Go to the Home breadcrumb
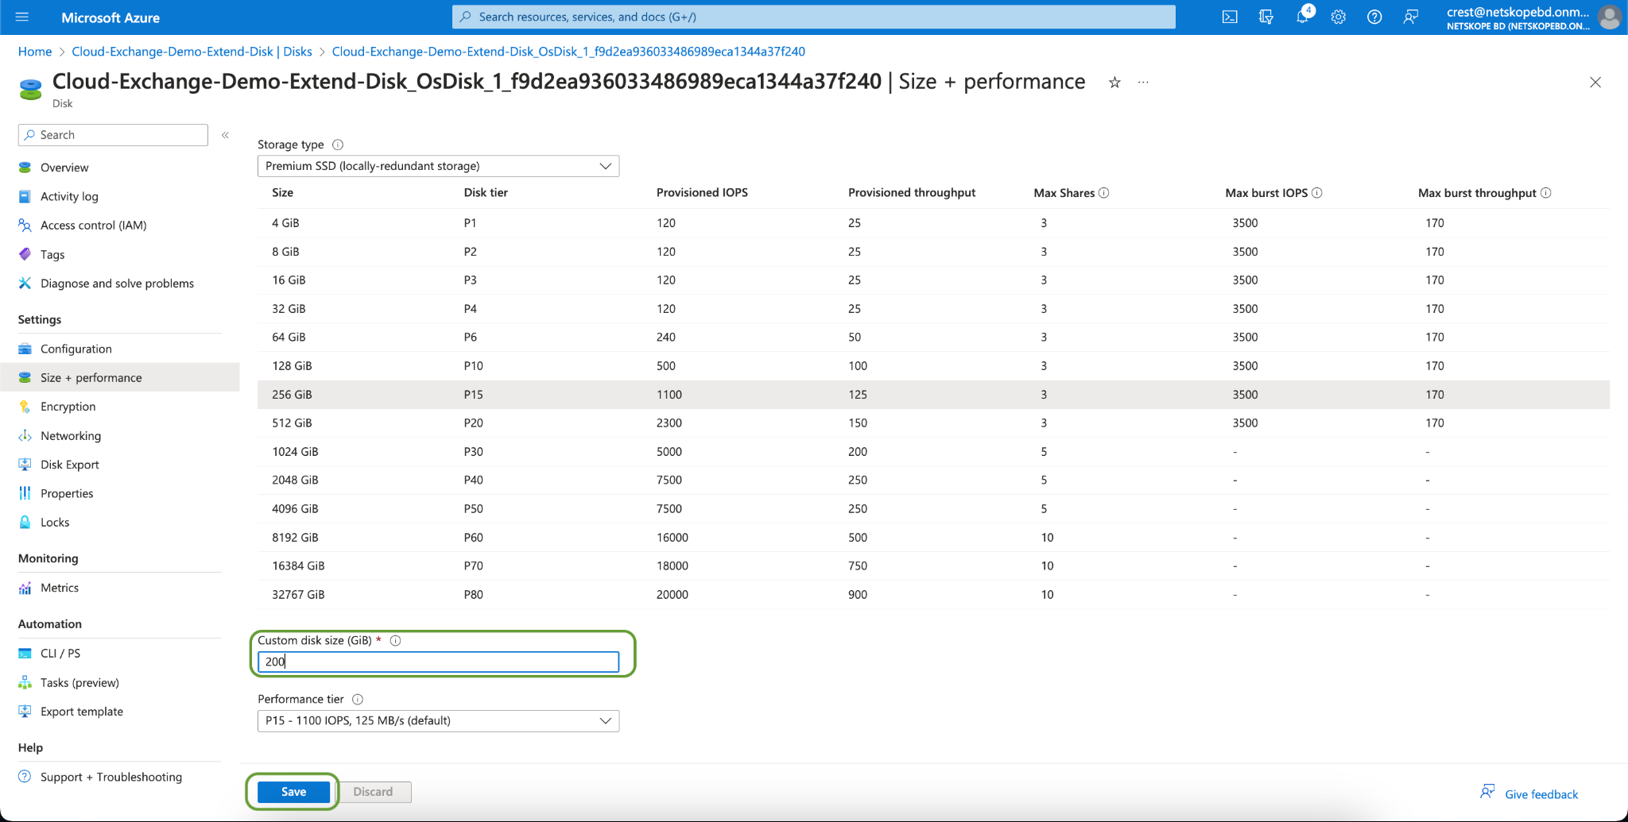 click(35, 52)
